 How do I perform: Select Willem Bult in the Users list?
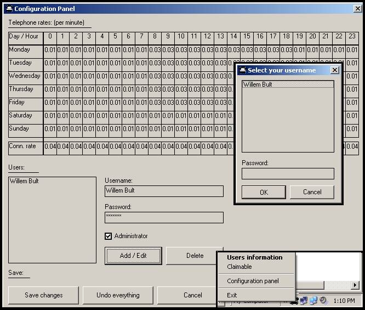(x=24, y=181)
